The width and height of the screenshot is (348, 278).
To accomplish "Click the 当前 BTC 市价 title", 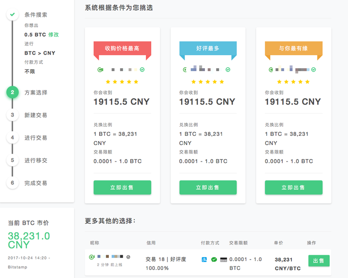I will (x=28, y=223).
